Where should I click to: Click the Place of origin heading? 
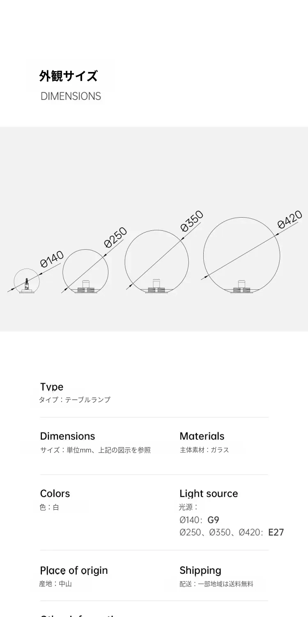tap(74, 571)
